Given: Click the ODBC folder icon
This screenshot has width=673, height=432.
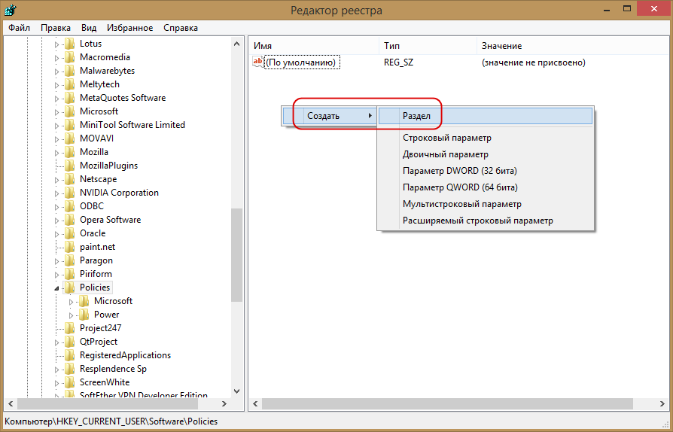Looking at the screenshot, I should tap(69, 206).
